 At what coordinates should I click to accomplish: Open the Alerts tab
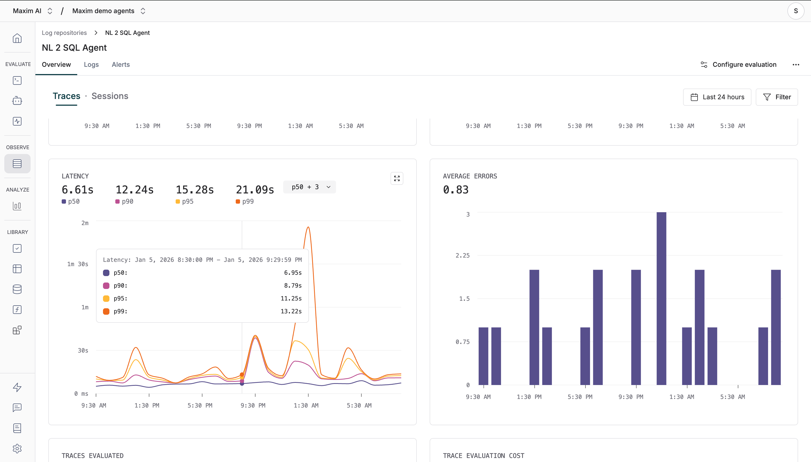[x=120, y=64]
